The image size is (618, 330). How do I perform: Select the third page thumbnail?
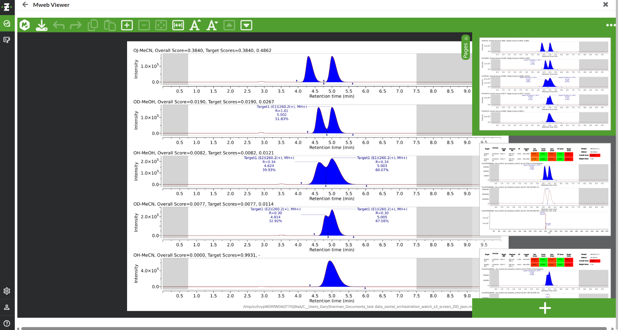coord(545,273)
